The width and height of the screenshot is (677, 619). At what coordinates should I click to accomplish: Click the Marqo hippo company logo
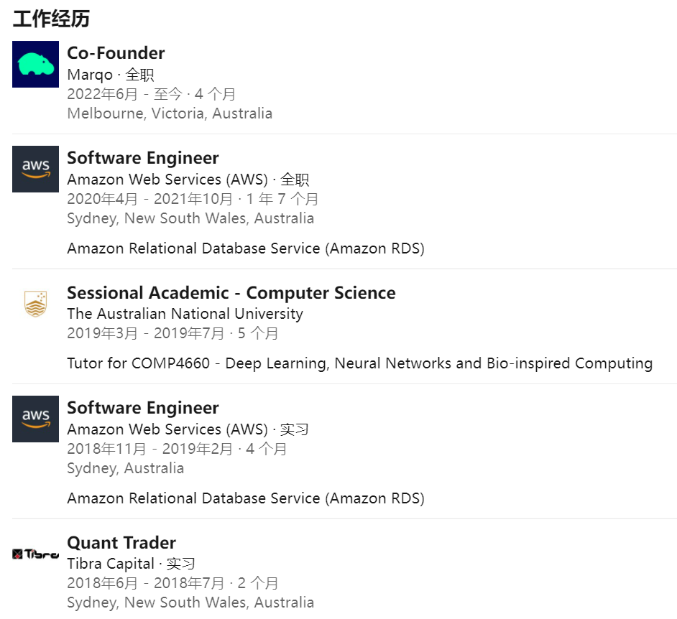coord(35,65)
